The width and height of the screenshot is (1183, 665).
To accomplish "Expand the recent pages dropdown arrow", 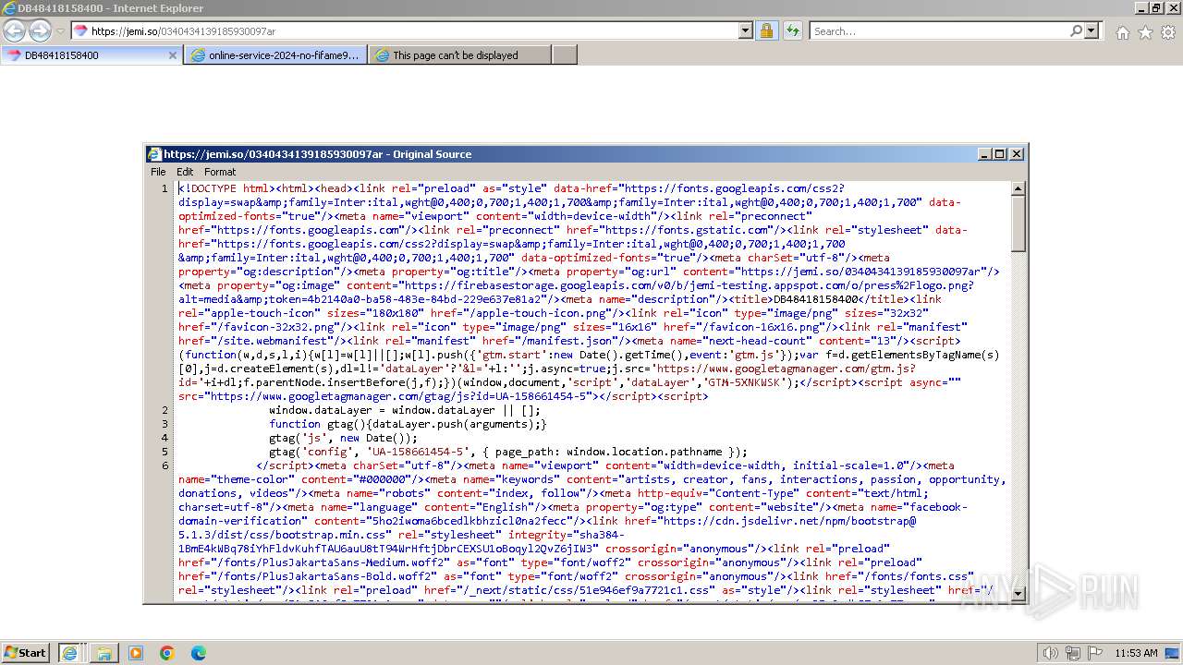I will 60,30.
